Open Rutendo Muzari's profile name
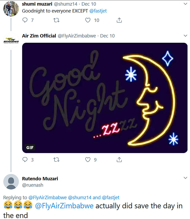The height and width of the screenshot is (219, 190). (x=40, y=179)
